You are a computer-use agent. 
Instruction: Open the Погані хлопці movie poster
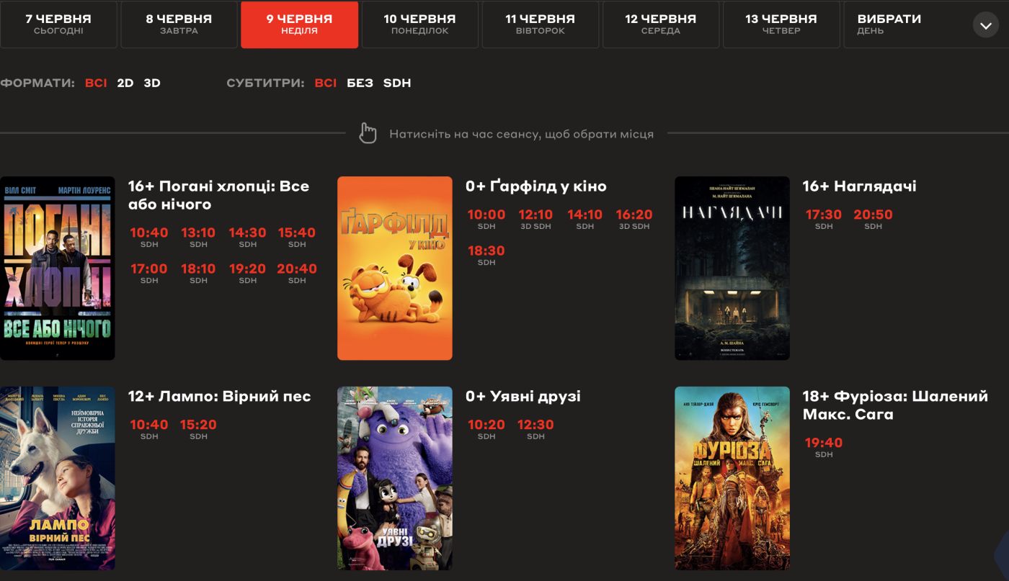coord(58,268)
